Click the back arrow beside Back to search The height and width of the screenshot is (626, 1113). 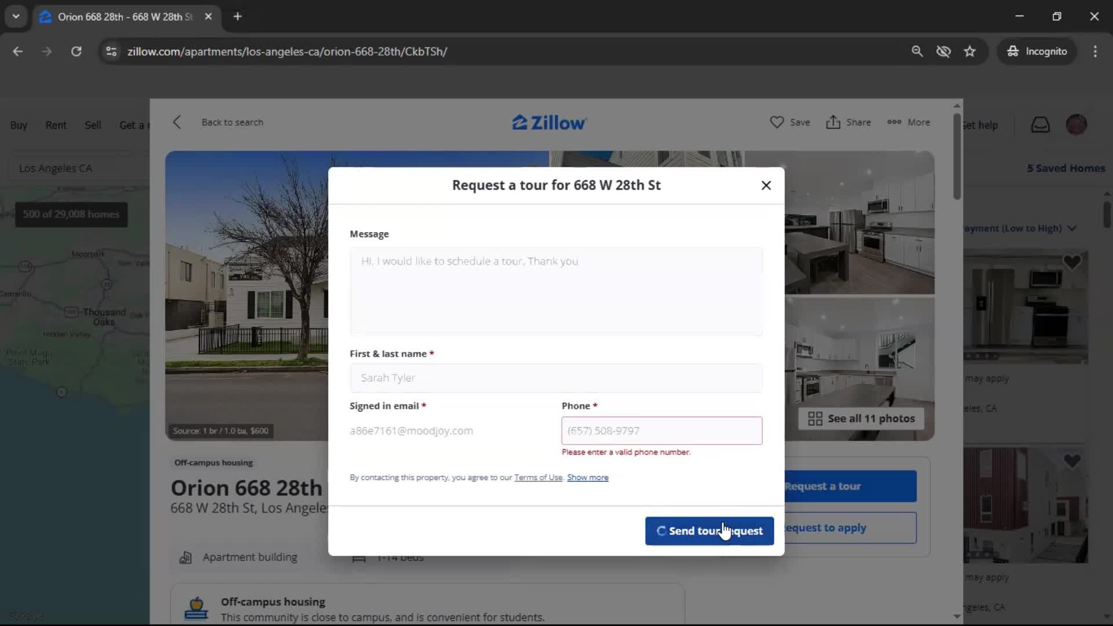tap(177, 122)
